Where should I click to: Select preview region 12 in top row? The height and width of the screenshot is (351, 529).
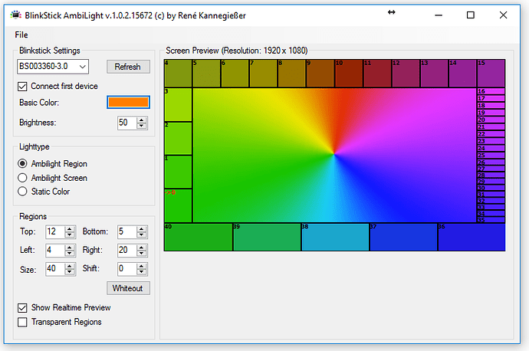(x=406, y=73)
